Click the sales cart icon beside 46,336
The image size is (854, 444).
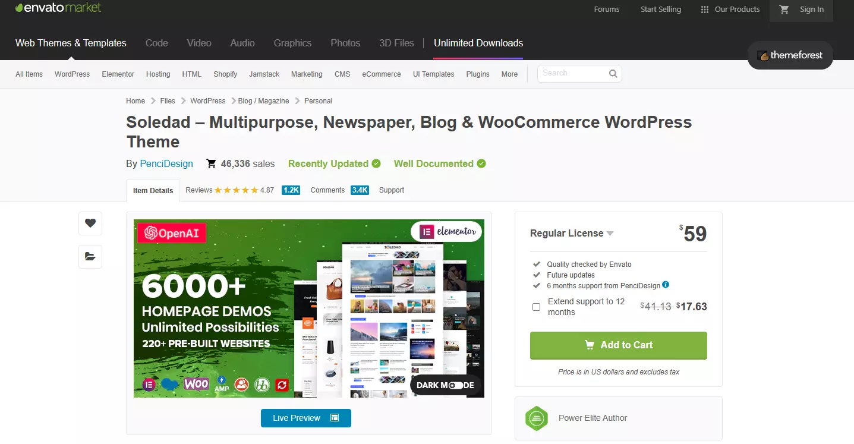coord(211,163)
